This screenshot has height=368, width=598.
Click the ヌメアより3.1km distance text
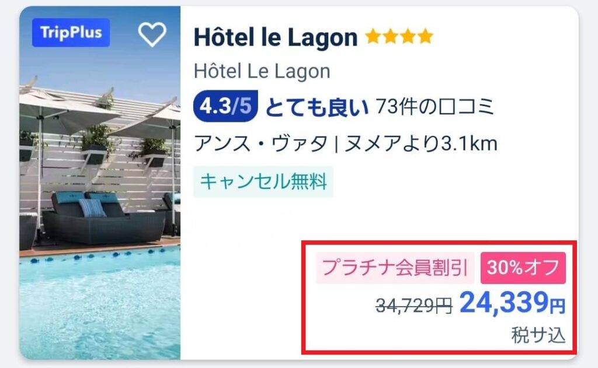pos(421,144)
